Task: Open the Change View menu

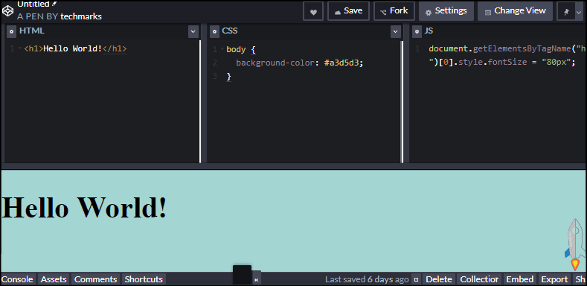Action: click(x=515, y=11)
